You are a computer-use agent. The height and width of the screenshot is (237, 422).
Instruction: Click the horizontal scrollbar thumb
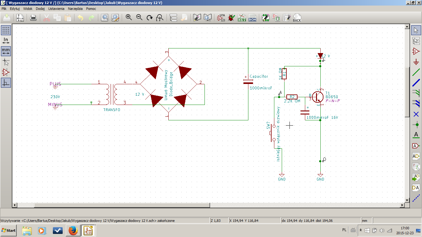coord(122,205)
